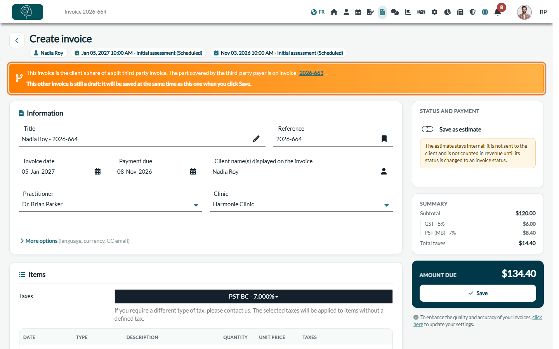The height and width of the screenshot is (349, 559).
Task: Open notifications bell with 8 alerts
Action: tap(498, 12)
